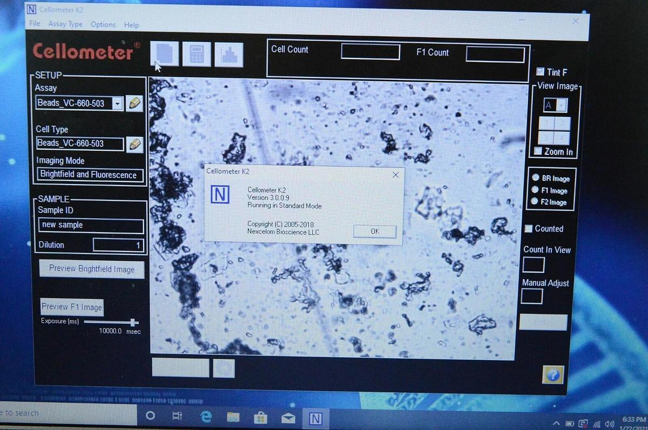Click the Cellometer taskbar icon

pos(316,418)
